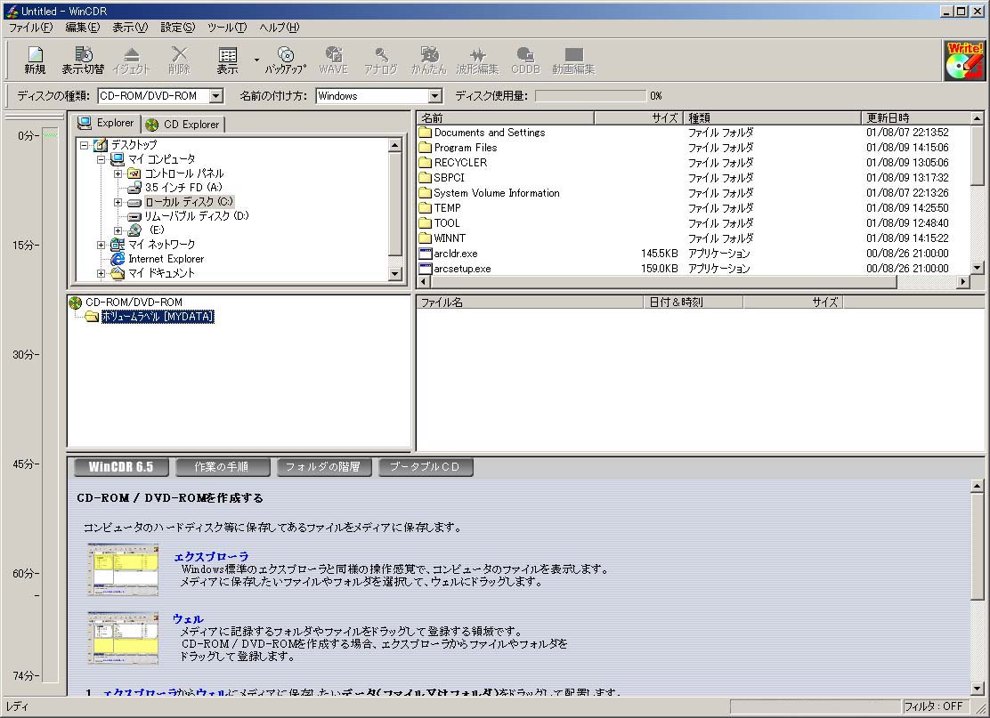The height and width of the screenshot is (718, 990).
Task: Open the 名前の付け方 Windows dropdown
Action: point(433,95)
